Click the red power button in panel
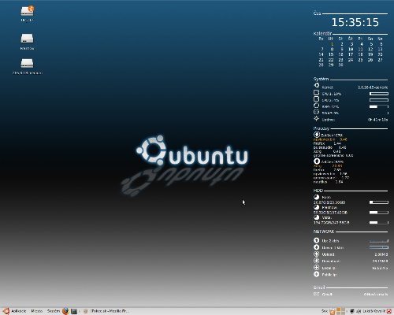Image resolution: width=394 pixels, height=315 pixels. point(389,311)
